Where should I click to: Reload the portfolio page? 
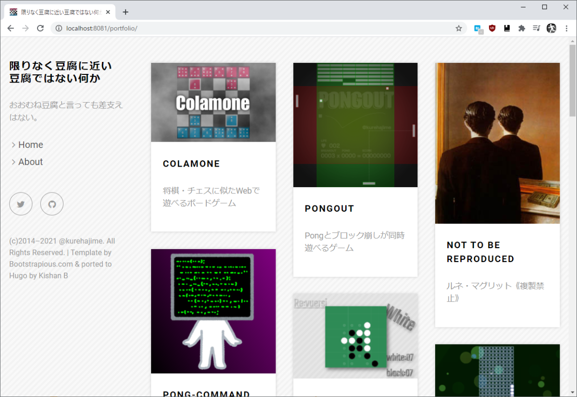[x=40, y=28]
